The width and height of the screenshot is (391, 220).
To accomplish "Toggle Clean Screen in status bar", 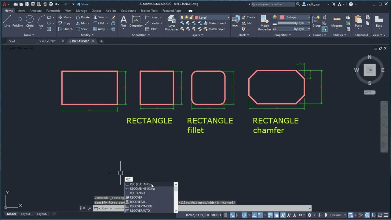I will pos(380,215).
